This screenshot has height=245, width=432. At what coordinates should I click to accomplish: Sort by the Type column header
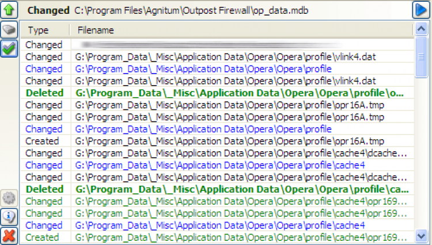[x=45, y=30]
